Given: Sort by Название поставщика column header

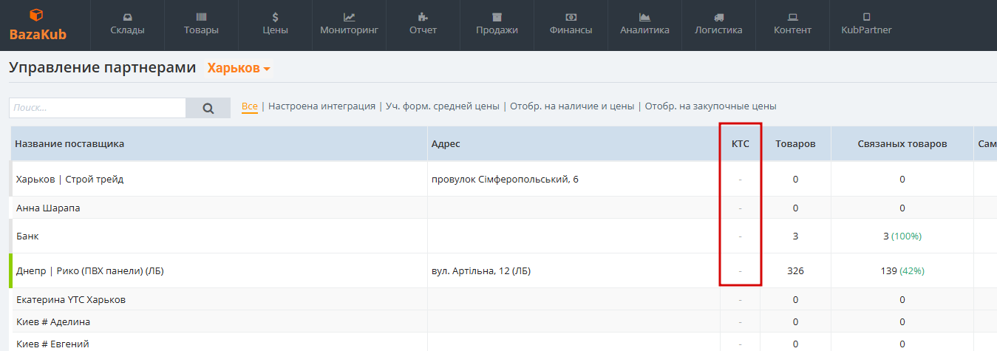Looking at the screenshot, I should click(x=69, y=143).
